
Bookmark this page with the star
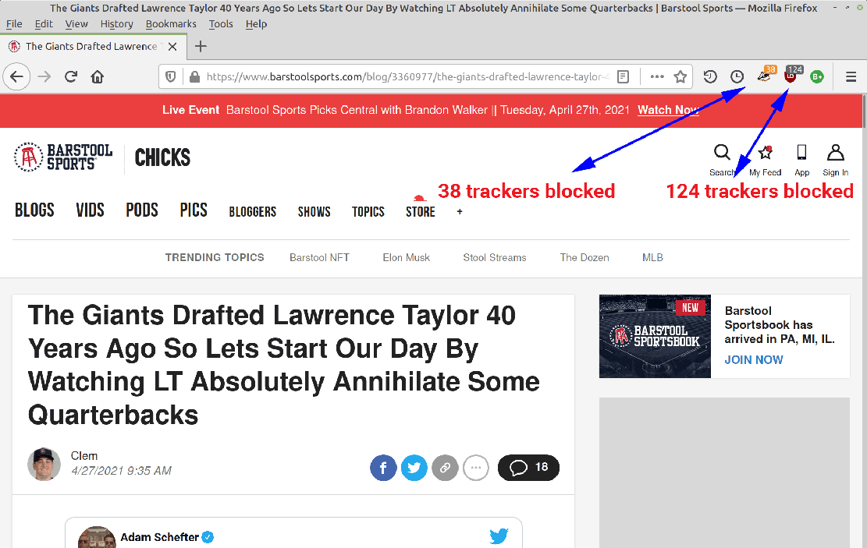coord(680,77)
